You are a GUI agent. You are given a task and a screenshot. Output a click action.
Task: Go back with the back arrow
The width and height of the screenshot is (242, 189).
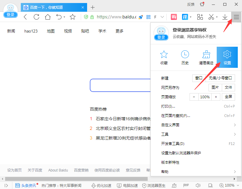(25, 17)
